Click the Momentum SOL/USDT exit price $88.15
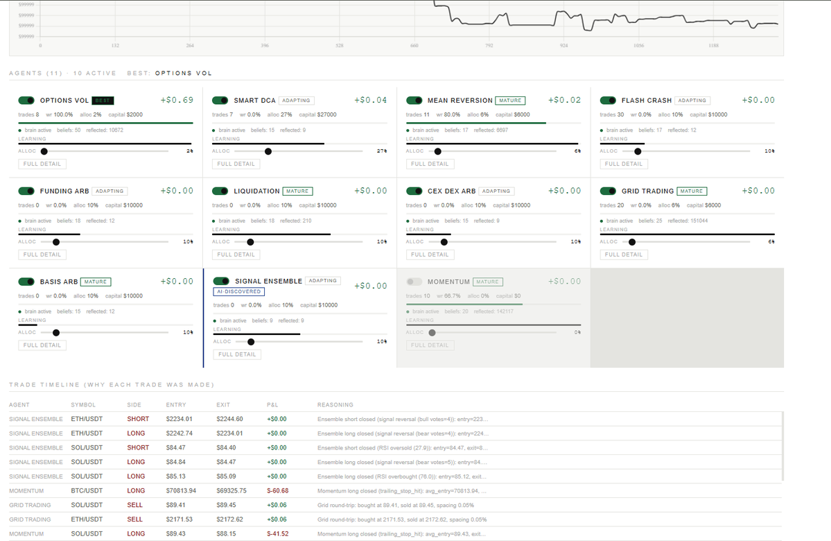 click(x=227, y=533)
